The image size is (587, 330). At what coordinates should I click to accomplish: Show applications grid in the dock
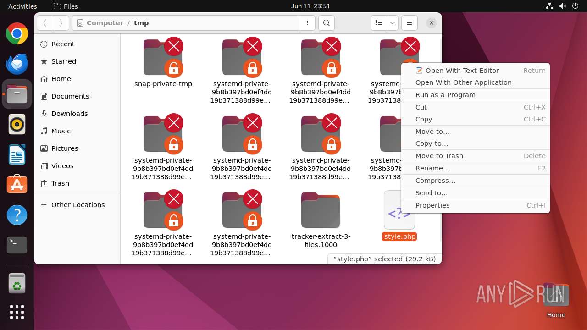point(17,312)
